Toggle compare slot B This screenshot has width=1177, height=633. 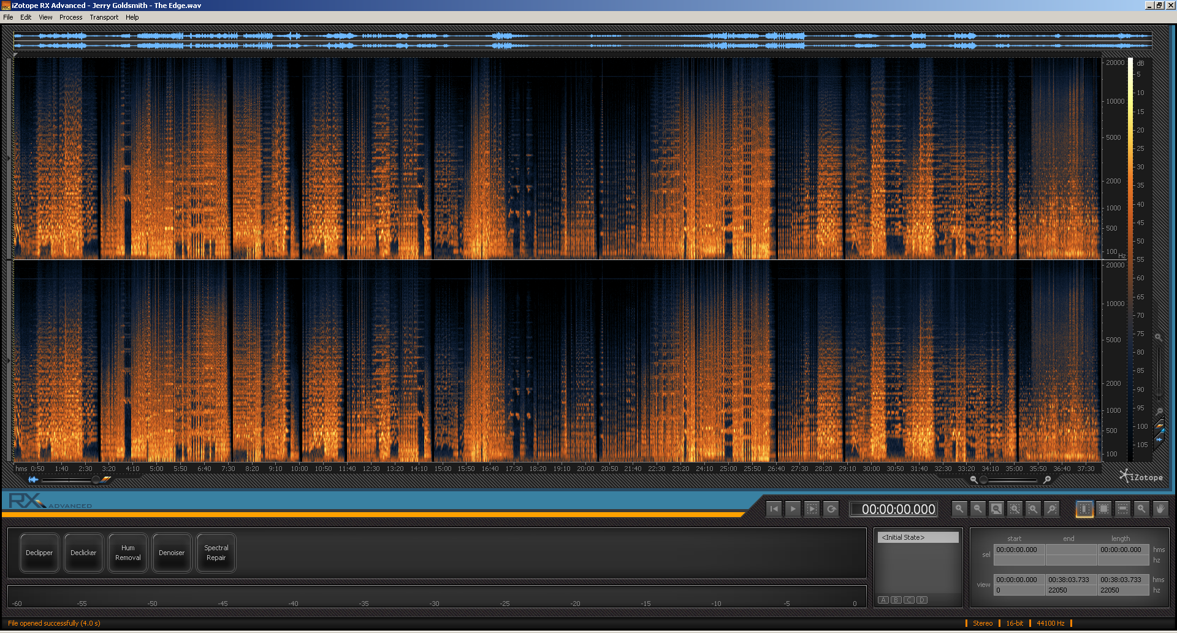point(896,600)
